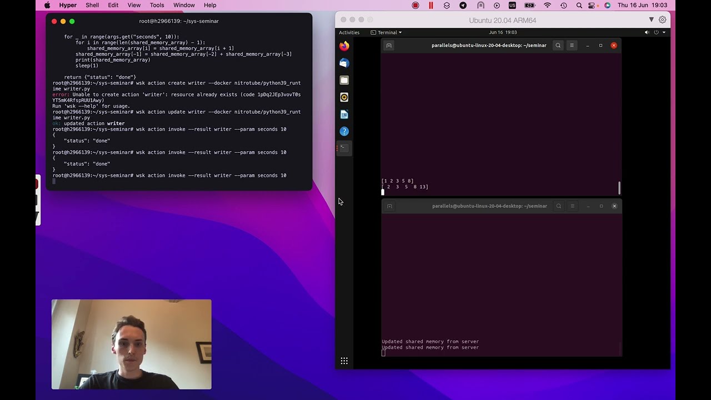Open the Ubuntu system status menu arrow
The image size is (711, 400).
click(x=664, y=32)
